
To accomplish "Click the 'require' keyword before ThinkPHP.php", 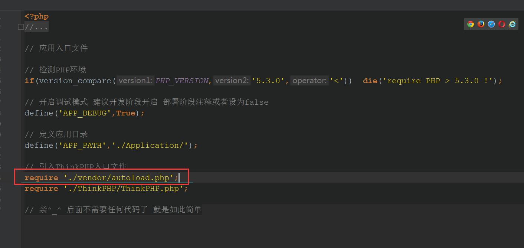I will [x=41, y=189].
